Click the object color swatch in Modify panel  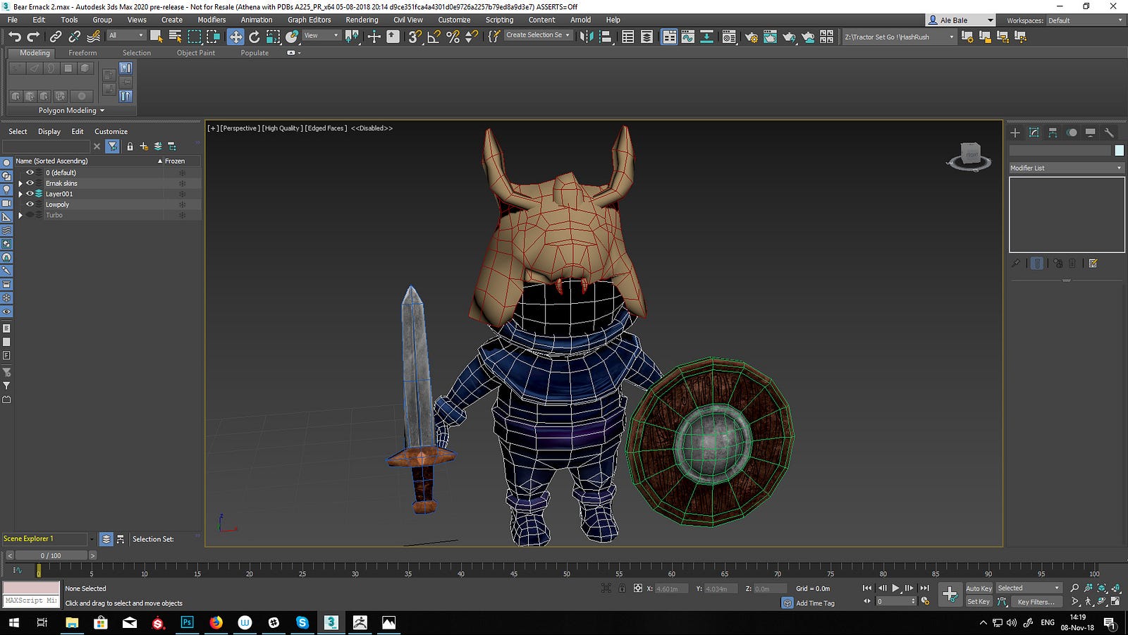1119,151
